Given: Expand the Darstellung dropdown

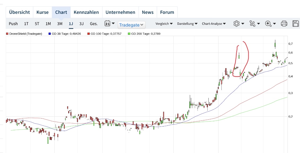Looking at the screenshot, I should pos(187,24).
